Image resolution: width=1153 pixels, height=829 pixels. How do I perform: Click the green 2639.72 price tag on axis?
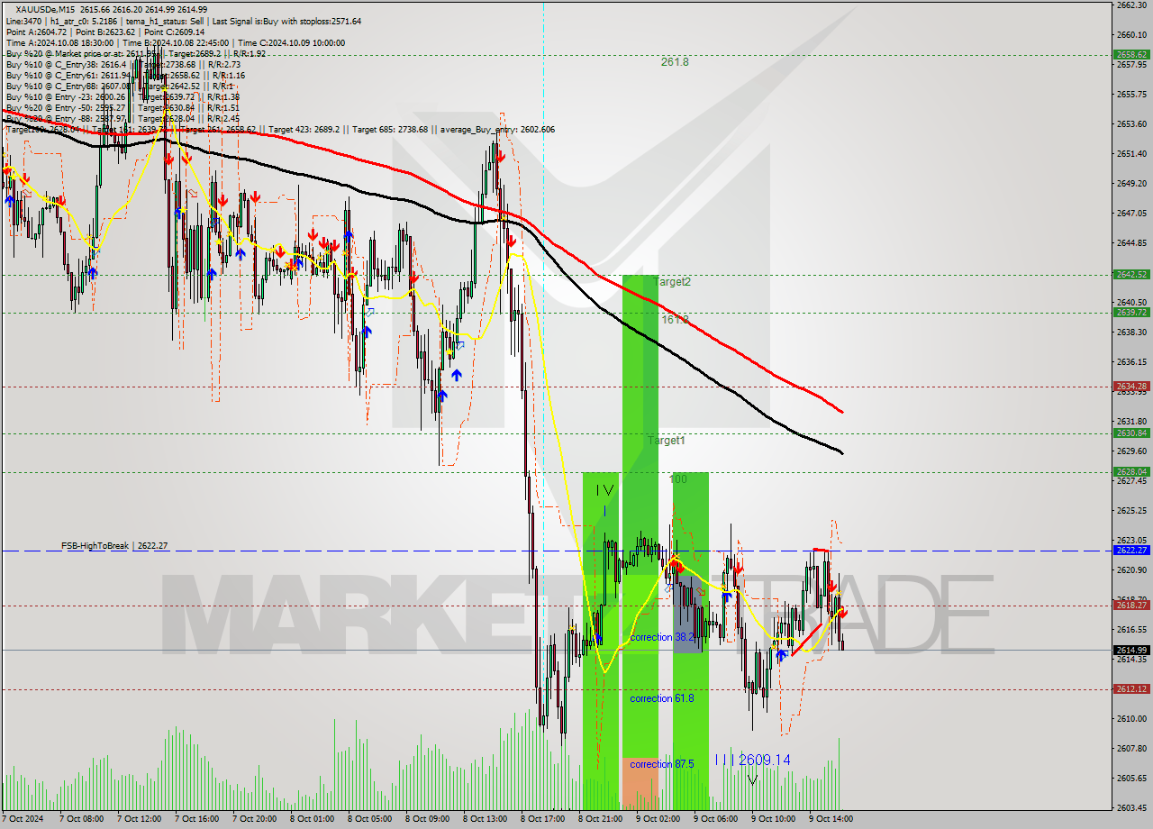point(1131,313)
